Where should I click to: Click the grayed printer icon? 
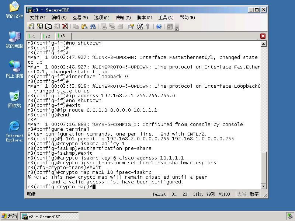(121, 27)
